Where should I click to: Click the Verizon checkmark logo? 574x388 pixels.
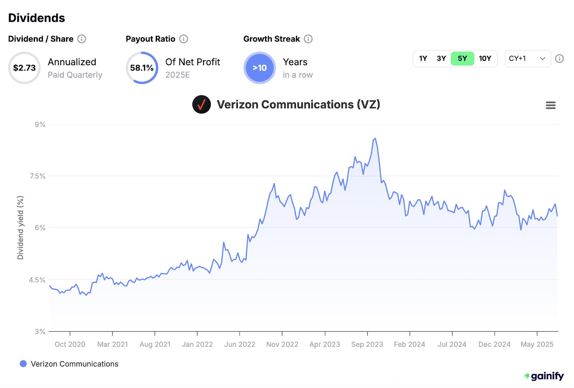(x=202, y=105)
